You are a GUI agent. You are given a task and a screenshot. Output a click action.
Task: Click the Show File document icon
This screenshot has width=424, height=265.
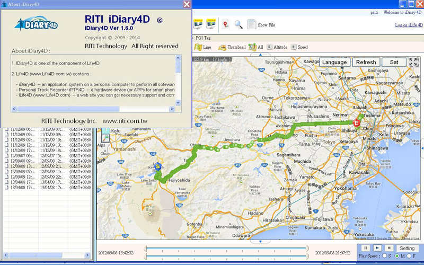pyautogui.click(x=251, y=24)
